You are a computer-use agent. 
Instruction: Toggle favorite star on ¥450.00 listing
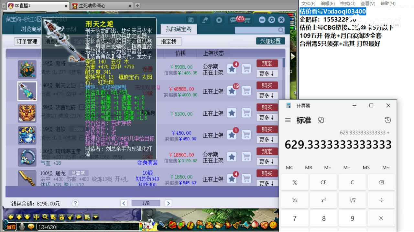coord(232,135)
